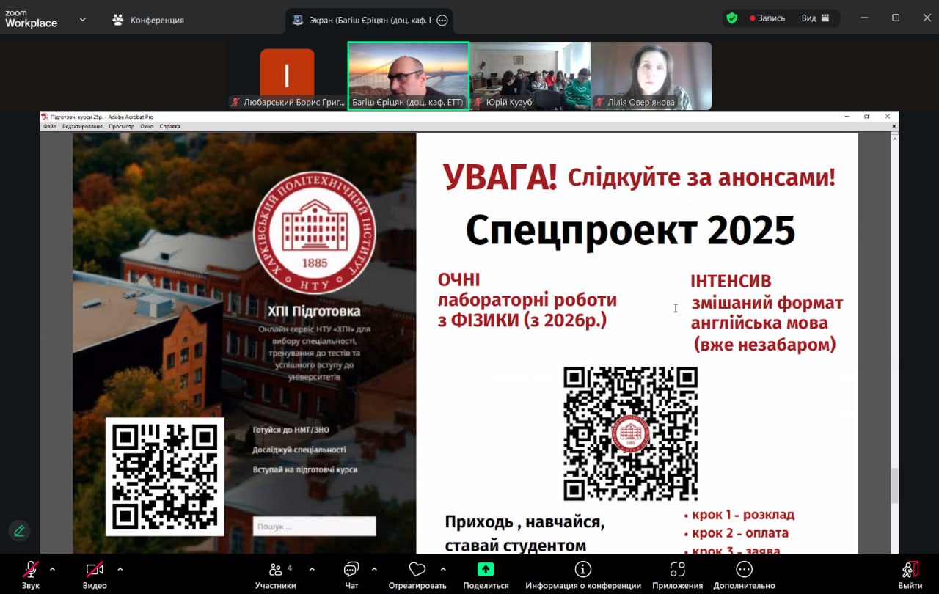Click the text "лабораторні роботи"
939x594 pixels.
pyautogui.click(x=527, y=300)
